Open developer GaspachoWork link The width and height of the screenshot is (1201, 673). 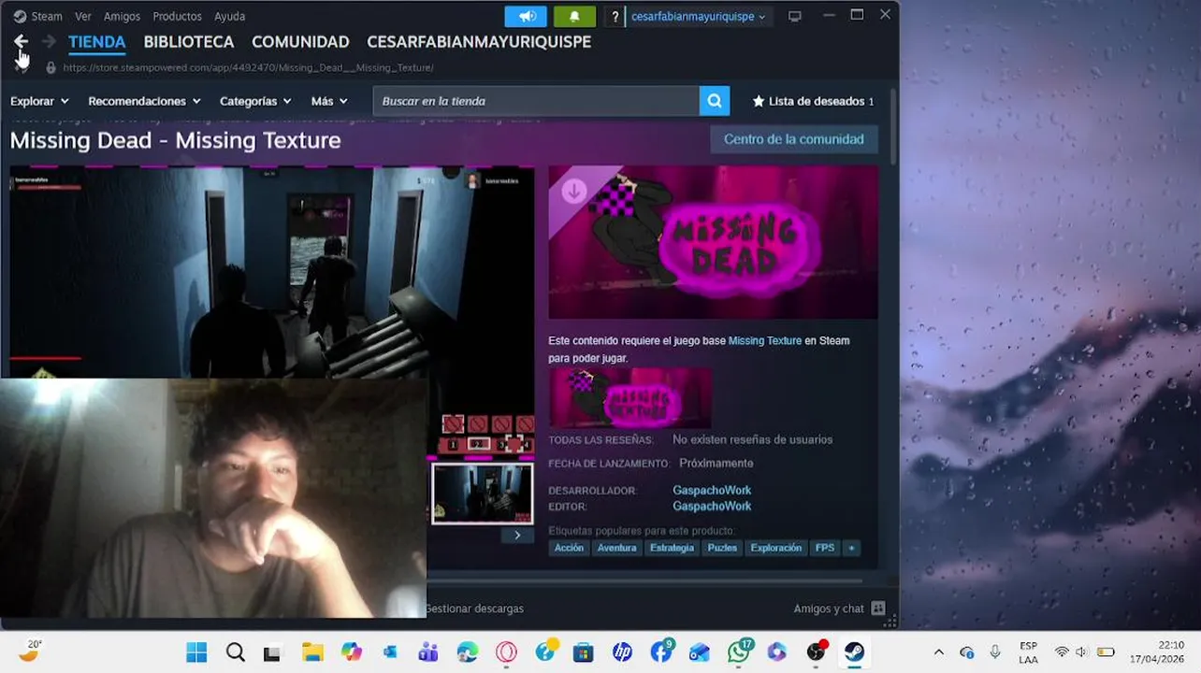click(712, 491)
